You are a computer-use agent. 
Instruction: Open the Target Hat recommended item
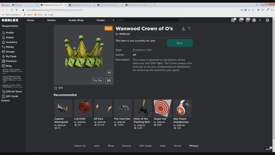[x=162, y=113]
